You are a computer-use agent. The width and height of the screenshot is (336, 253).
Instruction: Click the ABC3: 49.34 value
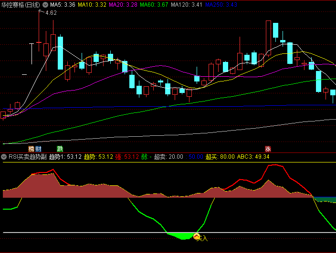[x=253, y=157]
